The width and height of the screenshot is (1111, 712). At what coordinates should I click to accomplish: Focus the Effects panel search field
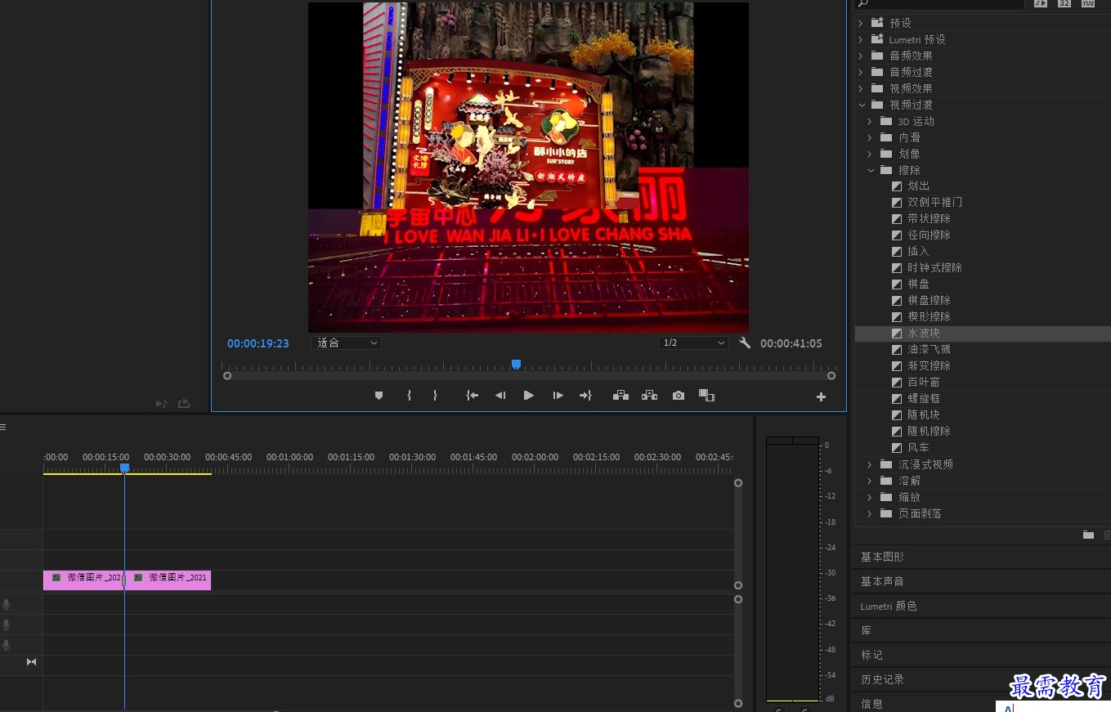[940, 4]
